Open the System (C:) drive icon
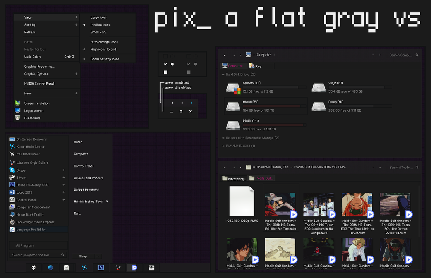Screen dimensions: 431x278 [234, 88]
